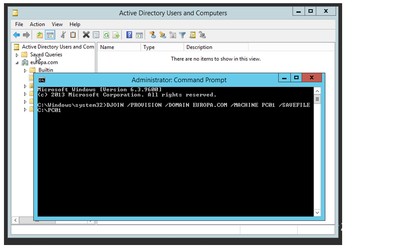Screen dimensions: 401x249
Task: Collapse the europa.com domain node arrow
Action: 17,63
